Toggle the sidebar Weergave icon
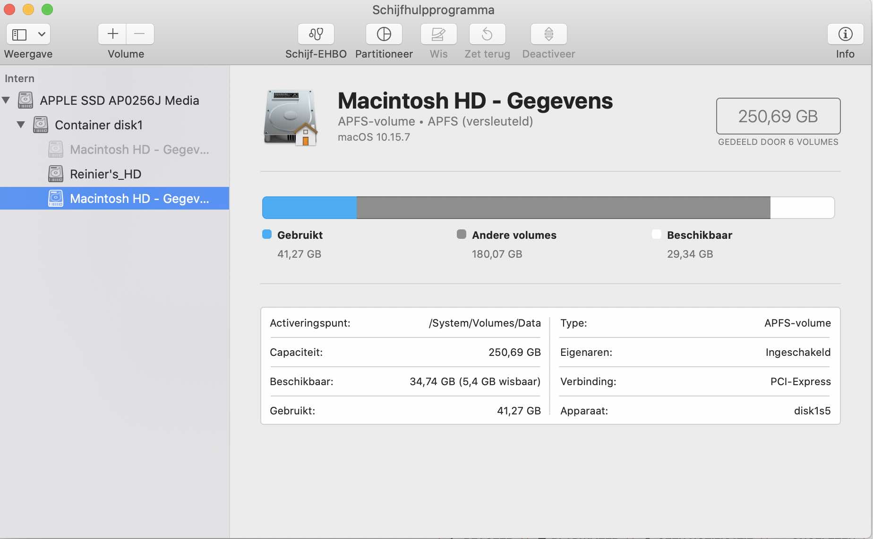The height and width of the screenshot is (539, 873). point(19,34)
